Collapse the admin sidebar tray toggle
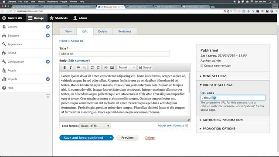 (48, 96)
